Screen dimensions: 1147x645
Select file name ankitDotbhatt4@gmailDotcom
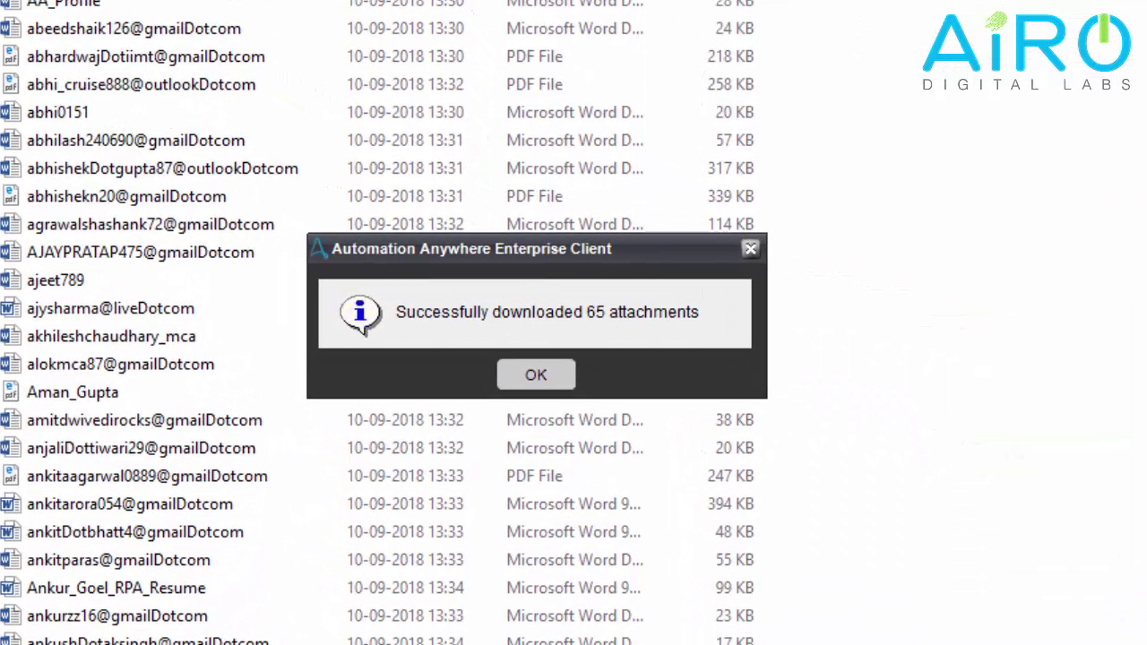click(135, 532)
